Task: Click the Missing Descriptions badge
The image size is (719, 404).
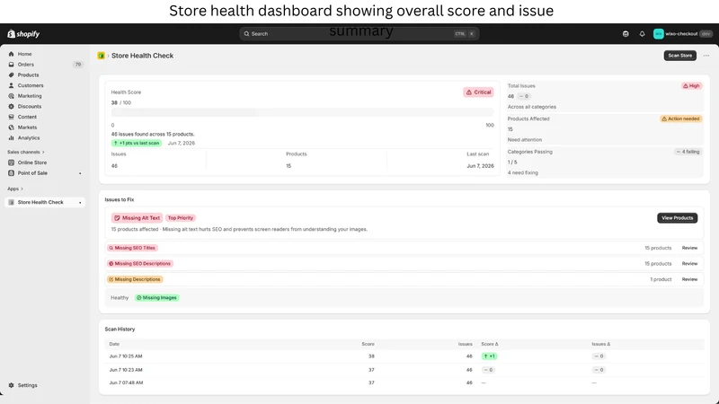Action: point(135,279)
